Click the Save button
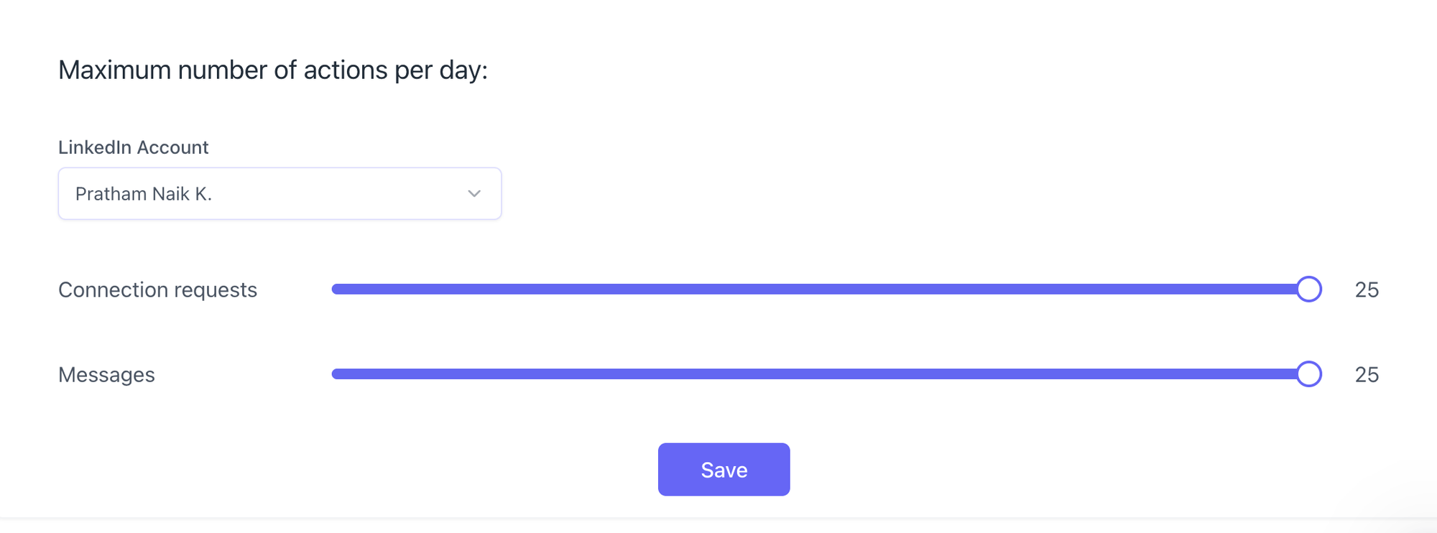 pyautogui.click(x=724, y=470)
